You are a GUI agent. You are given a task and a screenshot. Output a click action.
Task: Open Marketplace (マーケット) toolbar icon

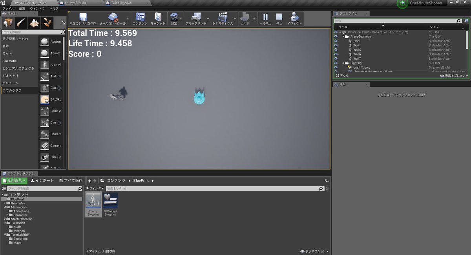coord(158,18)
